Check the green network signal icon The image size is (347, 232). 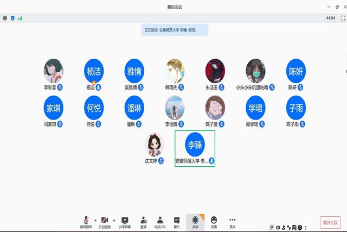[20, 18]
